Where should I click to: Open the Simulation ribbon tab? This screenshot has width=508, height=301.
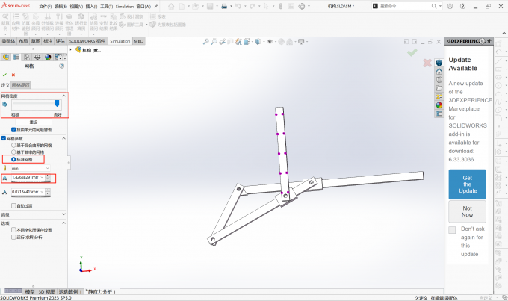[120, 41]
